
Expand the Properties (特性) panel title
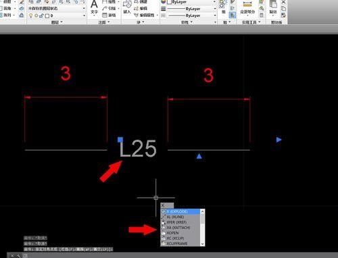coord(187,22)
